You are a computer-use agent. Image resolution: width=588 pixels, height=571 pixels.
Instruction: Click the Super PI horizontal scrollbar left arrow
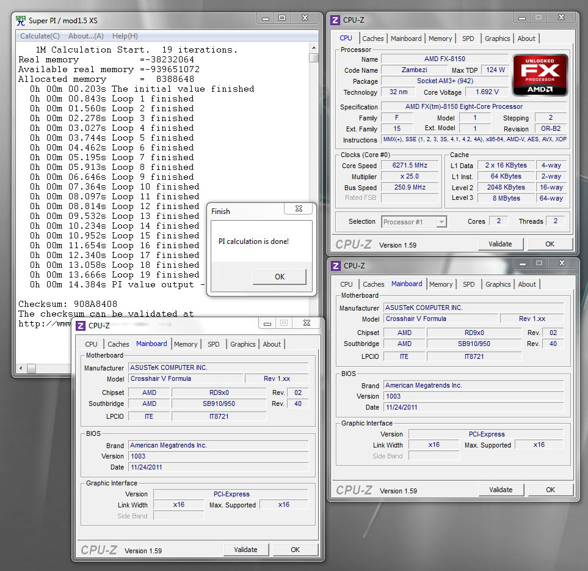coord(21,368)
